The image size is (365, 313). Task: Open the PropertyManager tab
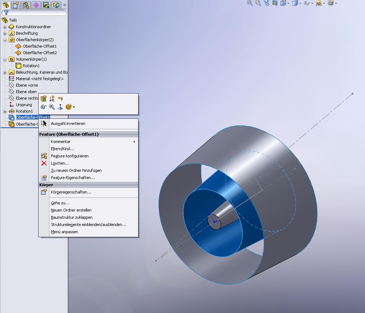[16, 5]
